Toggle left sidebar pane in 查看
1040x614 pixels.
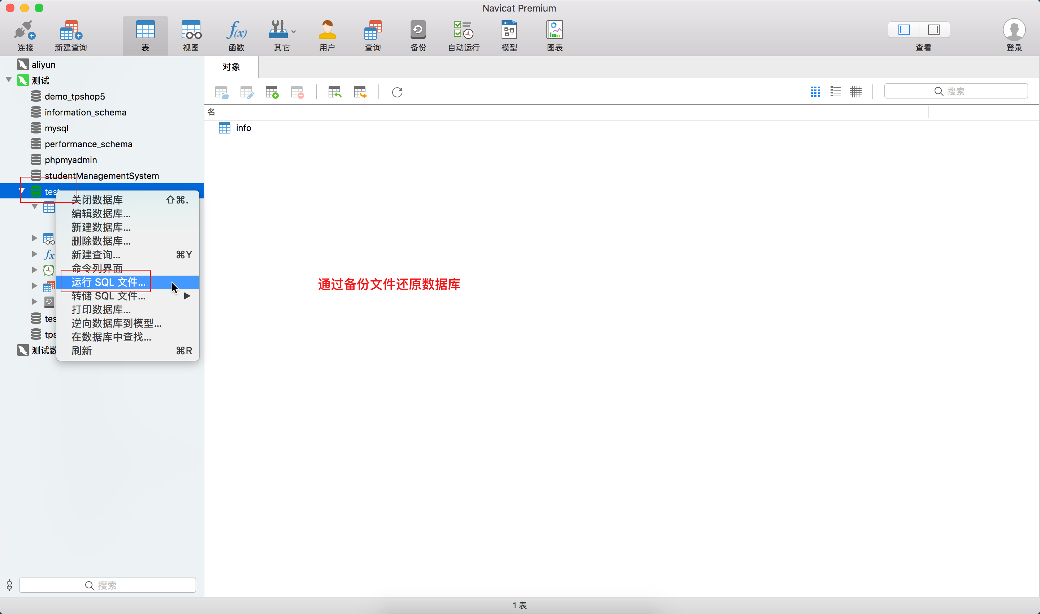pos(904,30)
